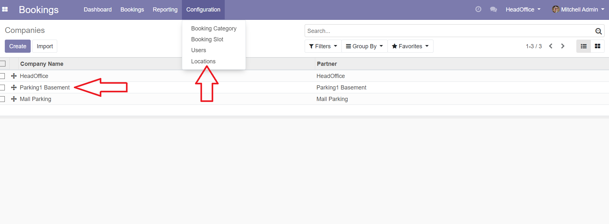
Task: Check the HeadOffice row checkbox
Action: pyautogui.click(x=3, y=76)
